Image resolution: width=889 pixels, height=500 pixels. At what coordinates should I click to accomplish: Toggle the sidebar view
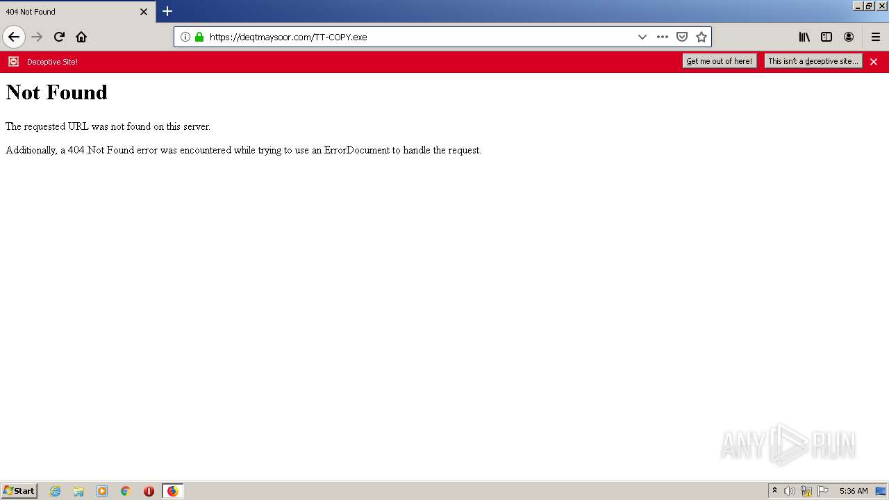click(826, 37)
